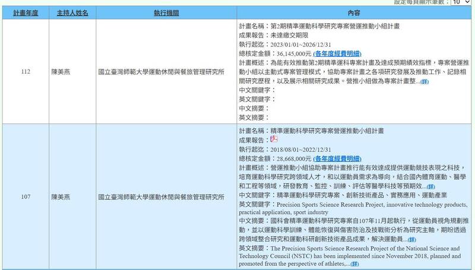
Task: Select the year 107 cell
Action: (24, 195)
